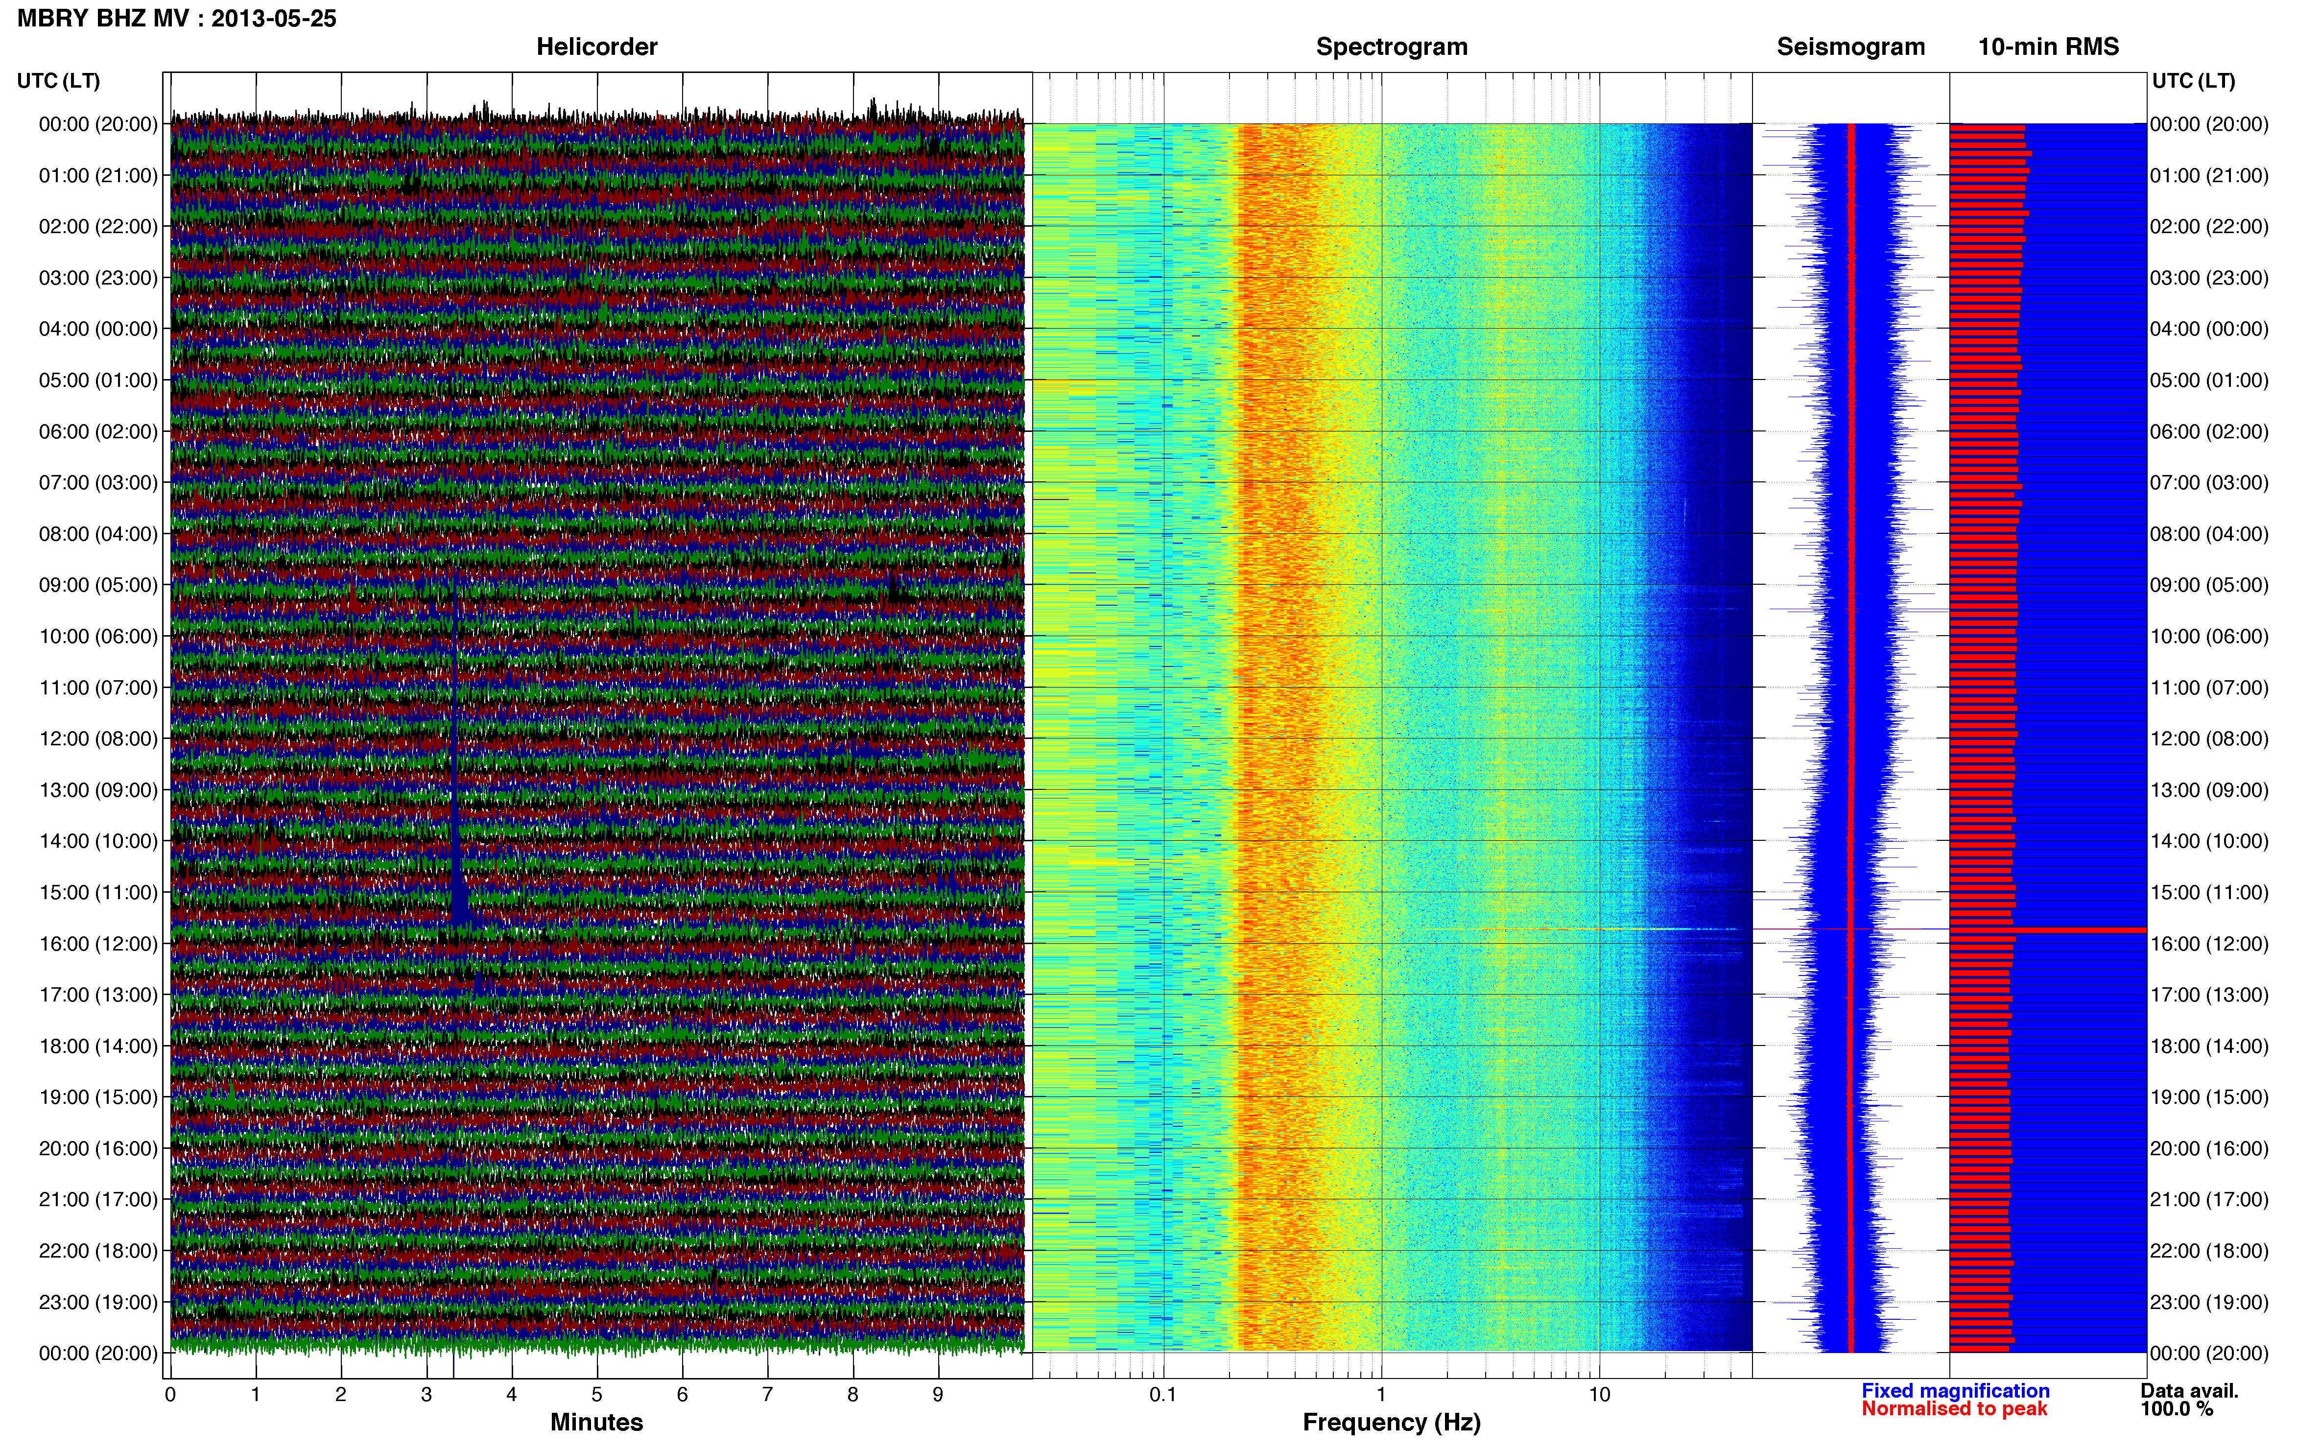Screen dimensions: 2321x1451
Task: Click the left '15:00 (11:00)' time label
Action: (98, 892)
